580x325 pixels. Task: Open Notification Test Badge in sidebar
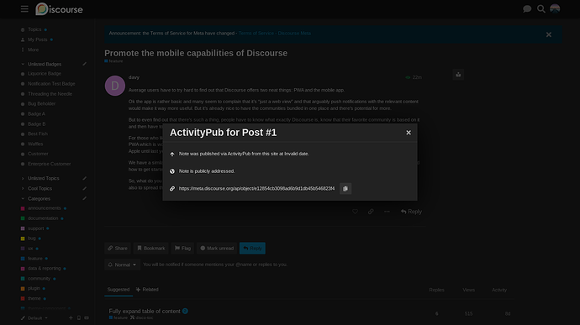51,84
